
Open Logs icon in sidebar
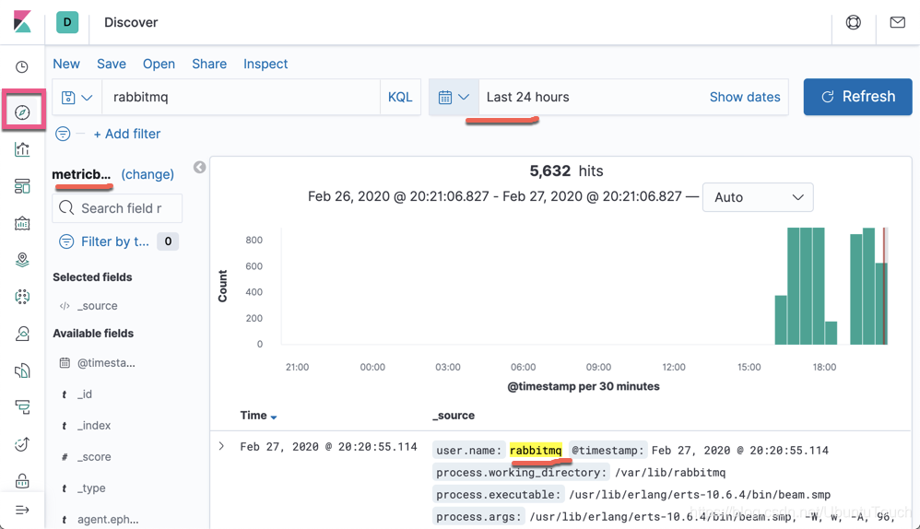click(x=22, y=370)
